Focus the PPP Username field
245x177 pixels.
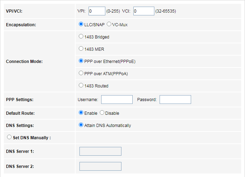pos(117,100)
